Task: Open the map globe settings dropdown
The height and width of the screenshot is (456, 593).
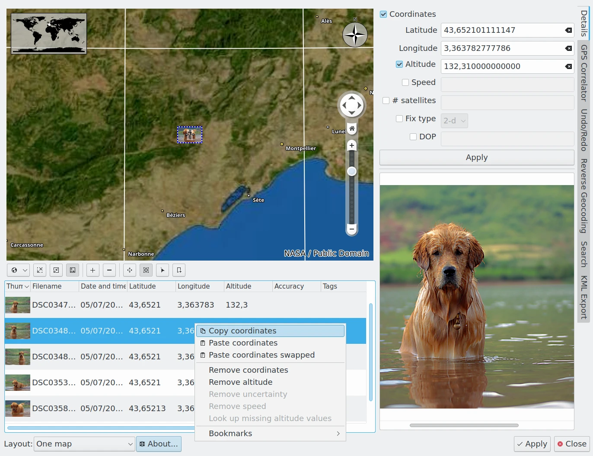Action: click(18, 270)
